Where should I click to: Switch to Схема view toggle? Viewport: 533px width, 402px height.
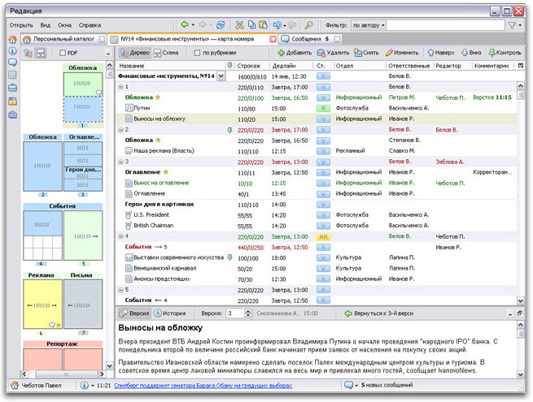[x=166, y=52]
